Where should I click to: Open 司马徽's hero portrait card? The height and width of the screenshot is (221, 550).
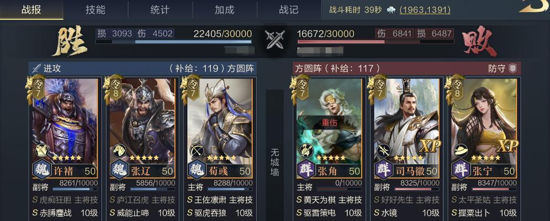406,128
